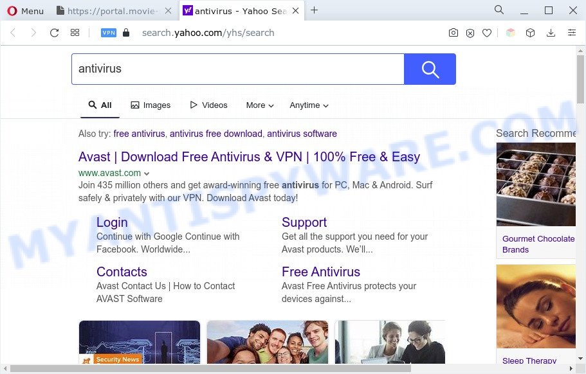The height and width of the screenshot is (374, 586).
Task: Open the Avast Login sitelink
Action: (112, 222)
